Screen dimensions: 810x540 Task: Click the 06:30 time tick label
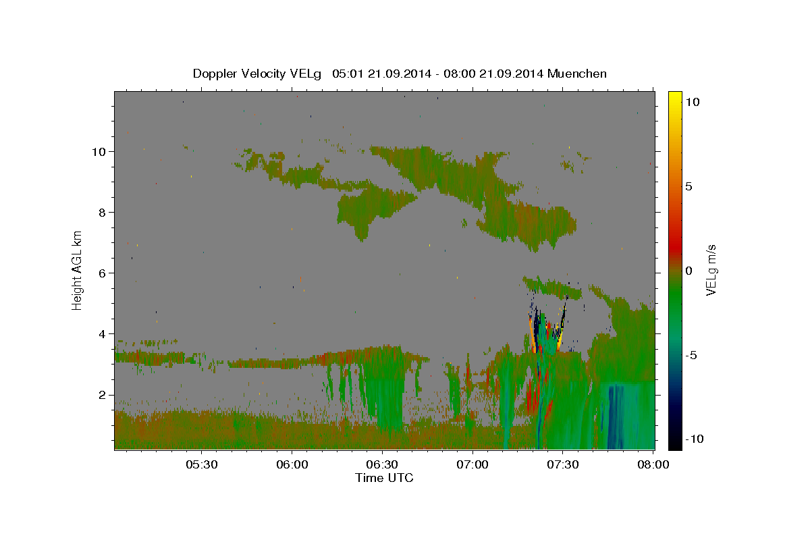383,464
